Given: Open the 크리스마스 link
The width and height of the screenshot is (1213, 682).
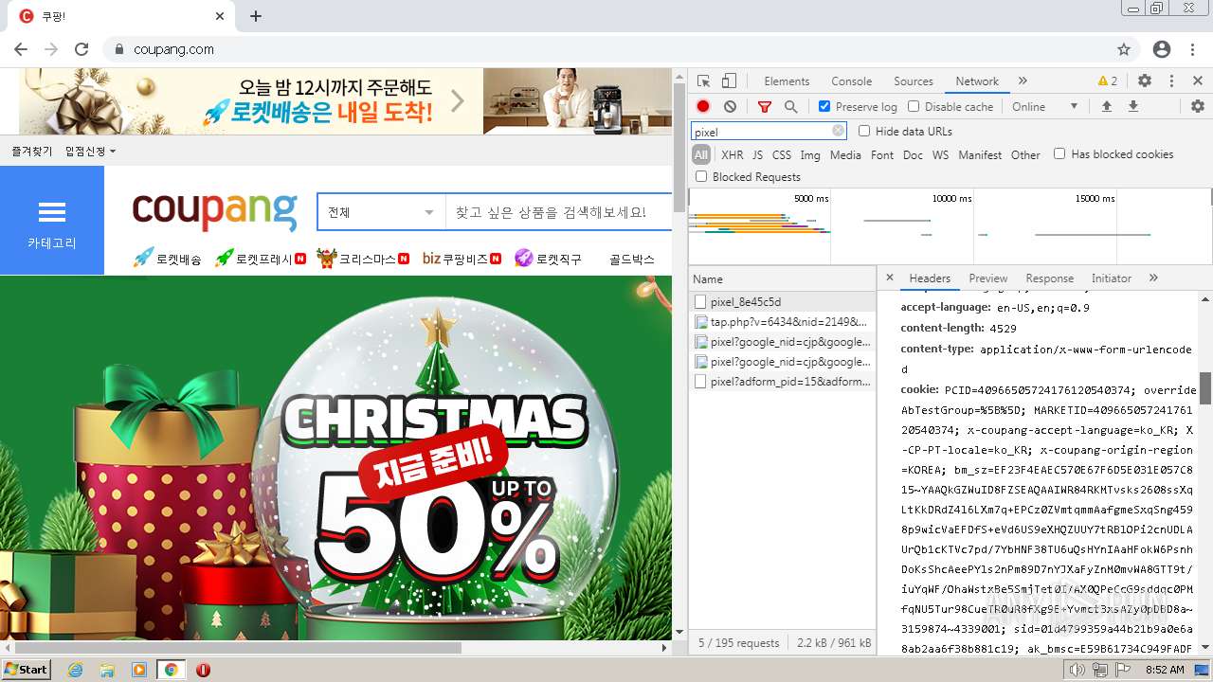Looking at the screenshot, I should [362, 258].
